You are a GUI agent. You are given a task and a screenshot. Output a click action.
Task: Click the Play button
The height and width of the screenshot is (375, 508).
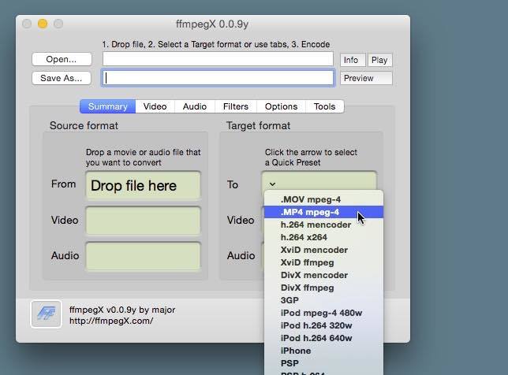(379, 60)
